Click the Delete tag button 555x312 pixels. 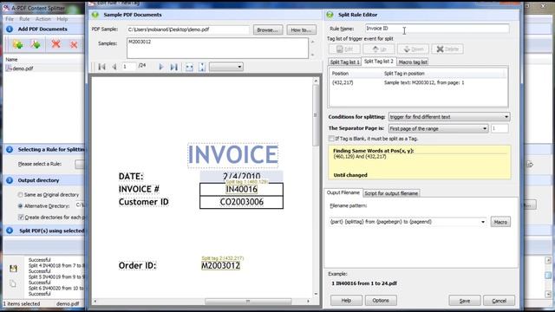pos(447,49)
